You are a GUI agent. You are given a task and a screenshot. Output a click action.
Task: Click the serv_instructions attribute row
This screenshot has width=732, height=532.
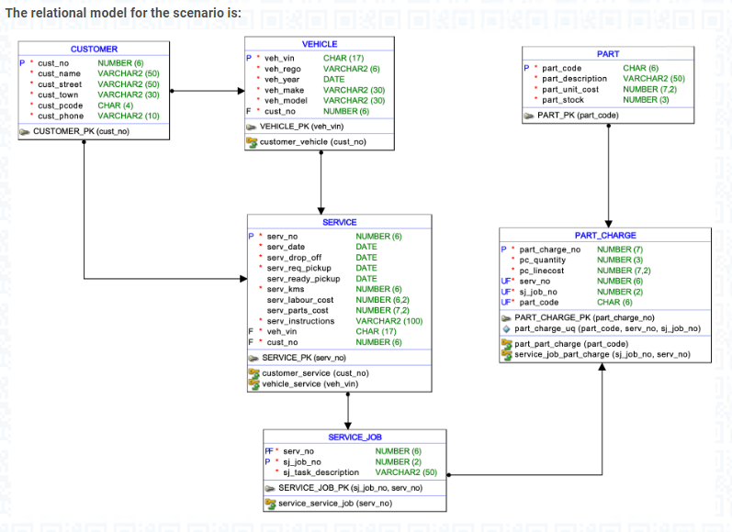(x=340, y=321)
